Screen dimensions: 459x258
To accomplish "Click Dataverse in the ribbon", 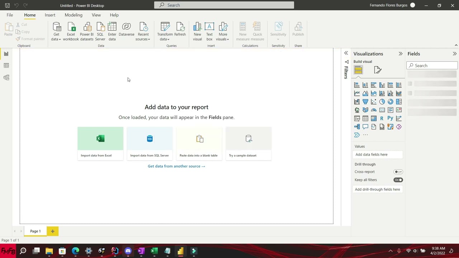I will click(x=126, y=30).
